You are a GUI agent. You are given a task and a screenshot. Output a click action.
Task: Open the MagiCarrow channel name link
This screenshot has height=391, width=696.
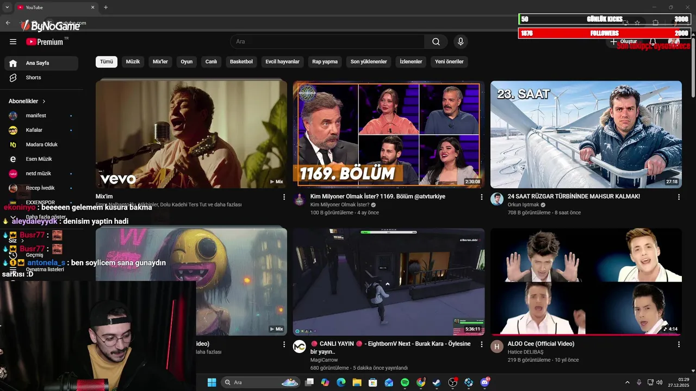(x=324, y=360)
